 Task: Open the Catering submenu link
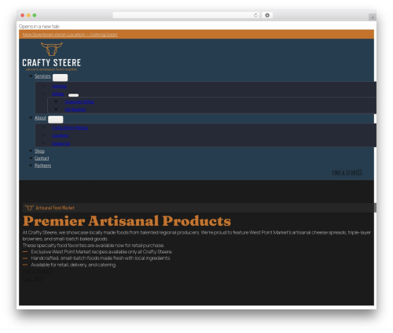tap(59, 86)
